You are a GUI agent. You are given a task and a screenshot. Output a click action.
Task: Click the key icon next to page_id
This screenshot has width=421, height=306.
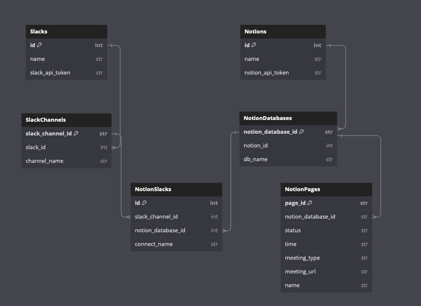[310, 203]
